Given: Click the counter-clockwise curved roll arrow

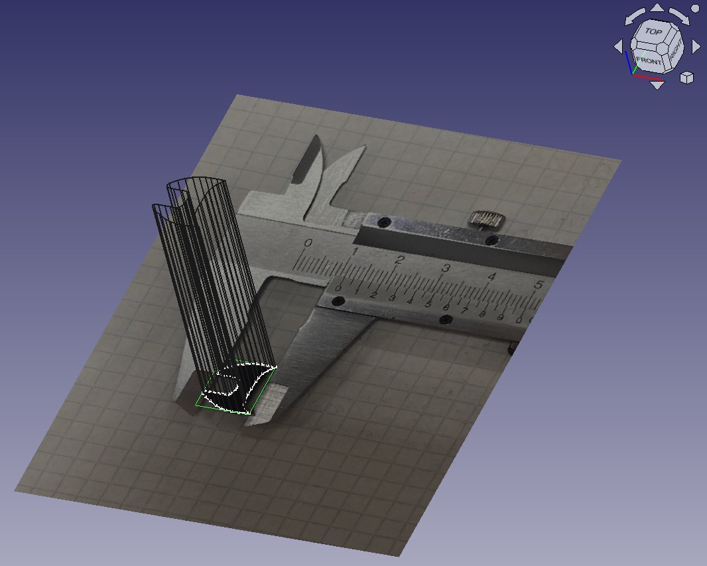Looking at the screenshot, I should pyautogui.click(x=635, y=16).
